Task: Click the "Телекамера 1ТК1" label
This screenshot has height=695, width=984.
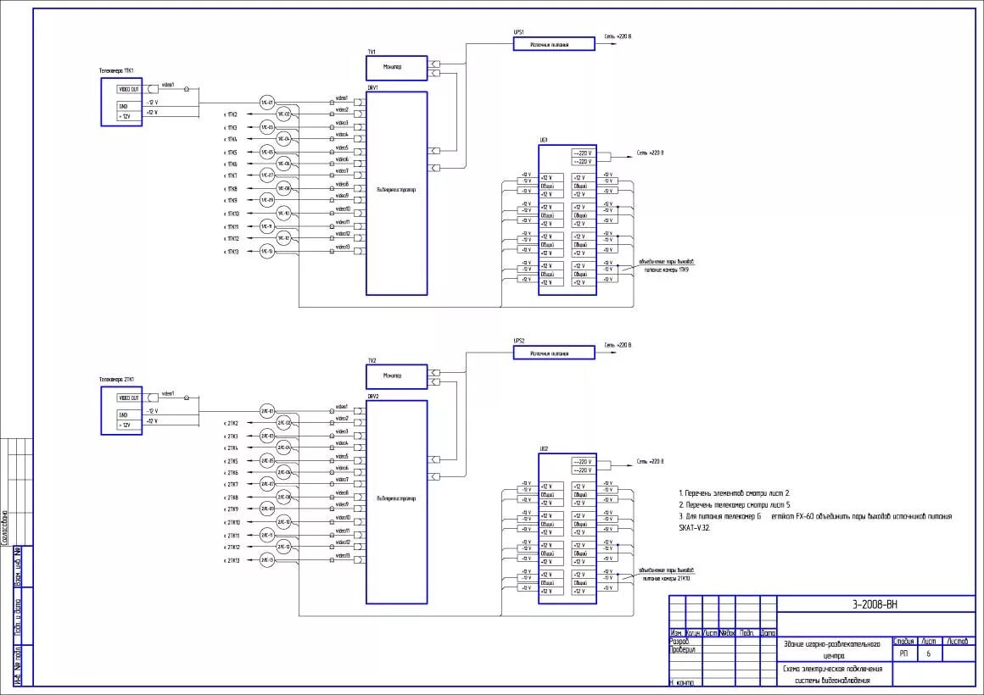Action: [117, 71]
